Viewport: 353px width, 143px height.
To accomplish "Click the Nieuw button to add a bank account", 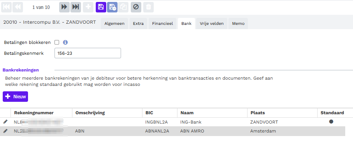I will [x=15, y=96].
